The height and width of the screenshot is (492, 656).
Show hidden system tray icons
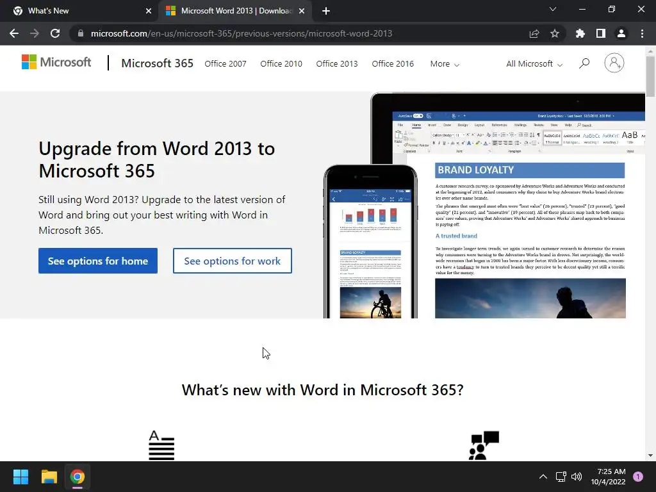[x=543, y=477]
